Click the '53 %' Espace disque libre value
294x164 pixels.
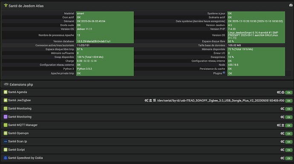231,41
